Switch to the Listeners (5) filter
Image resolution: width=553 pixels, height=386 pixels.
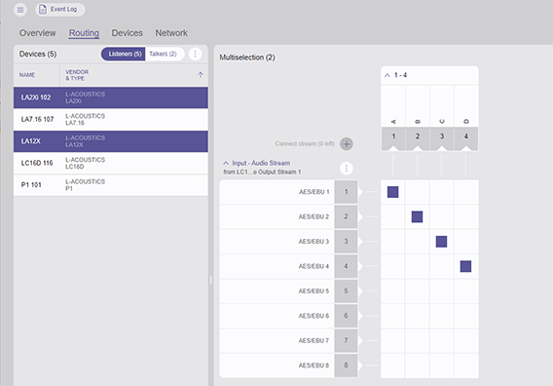[124, 54]
